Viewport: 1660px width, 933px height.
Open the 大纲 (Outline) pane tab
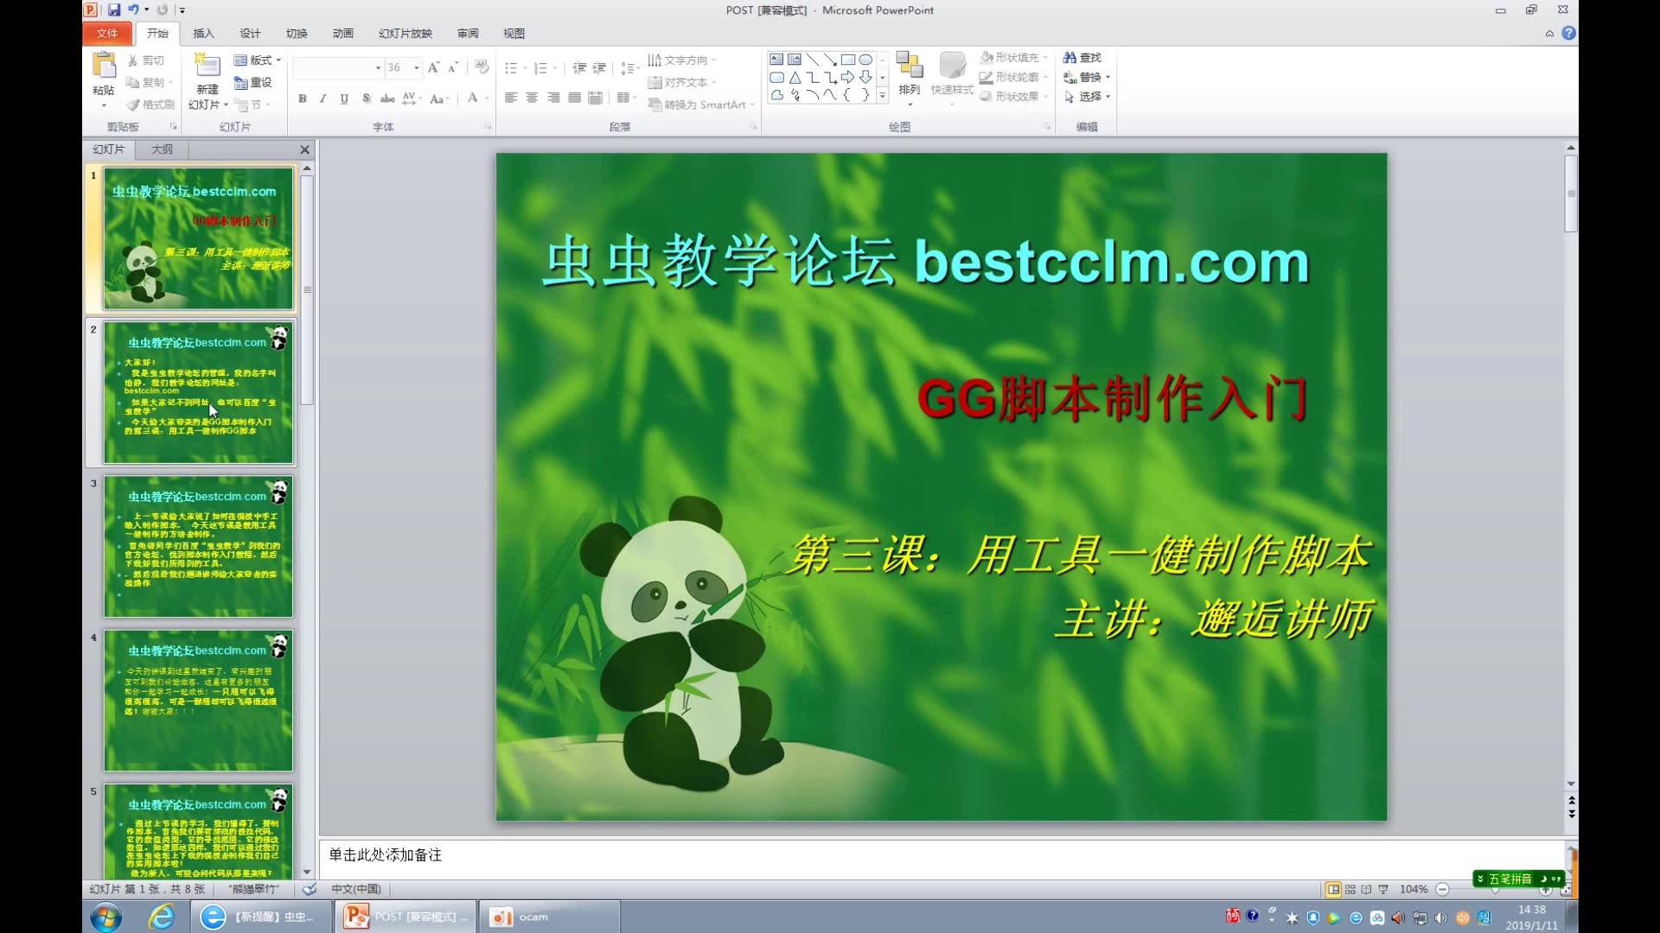pyautogui.click(x=162, y=149)
